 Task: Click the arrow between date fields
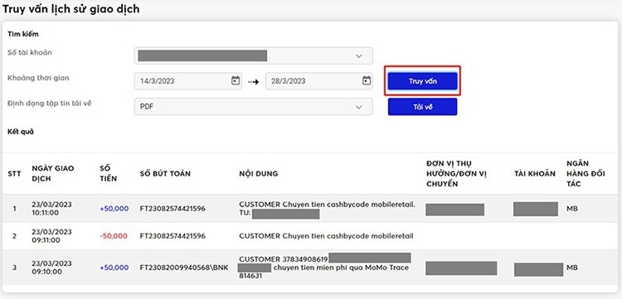(254, 81)
